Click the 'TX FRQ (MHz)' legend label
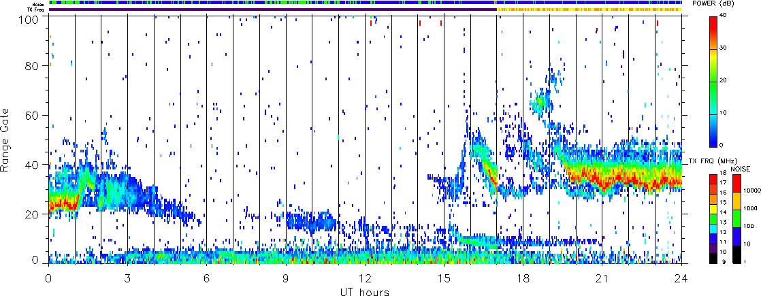The height and width of the screenshot is (296, 761). click(x=713, y=161)
